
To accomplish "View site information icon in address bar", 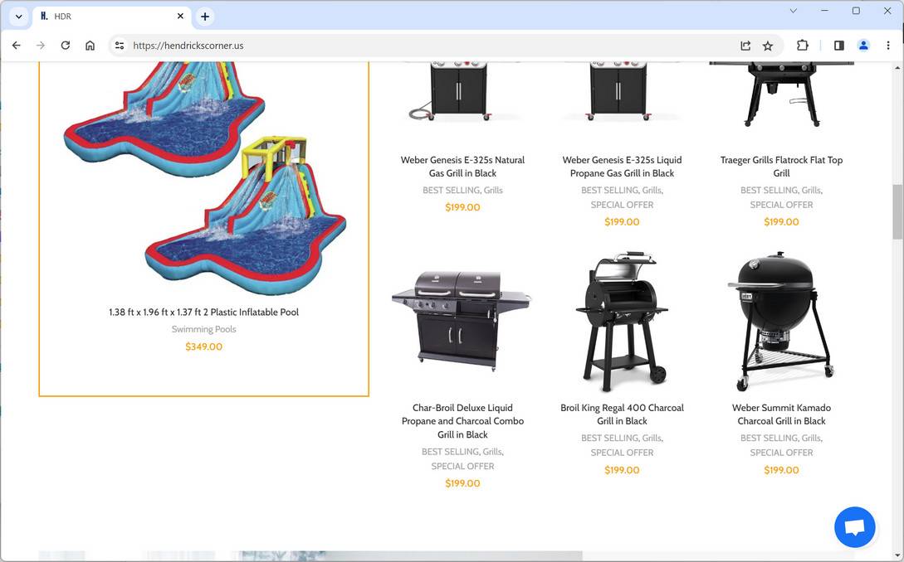I will coord(120,46).
